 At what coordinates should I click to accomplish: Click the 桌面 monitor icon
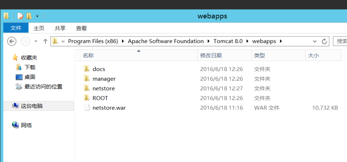19,77
